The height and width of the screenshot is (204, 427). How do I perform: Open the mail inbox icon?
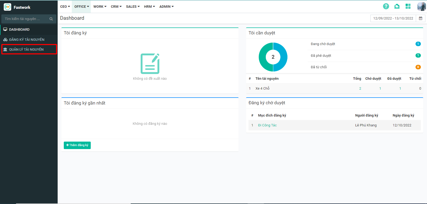[x=397, y=6]
